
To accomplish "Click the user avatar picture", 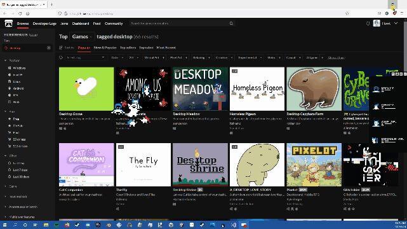I will (x=377, y=24).
